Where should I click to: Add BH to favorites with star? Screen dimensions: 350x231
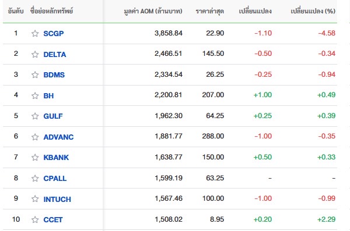pyautogui.click(x=35, y=95)
